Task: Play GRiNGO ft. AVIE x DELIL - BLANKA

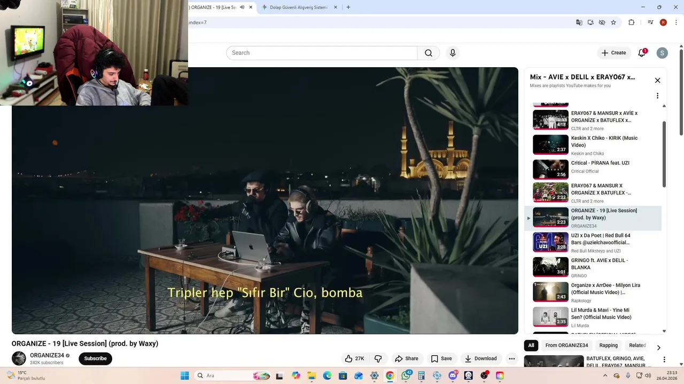Action: click(593, 267)
